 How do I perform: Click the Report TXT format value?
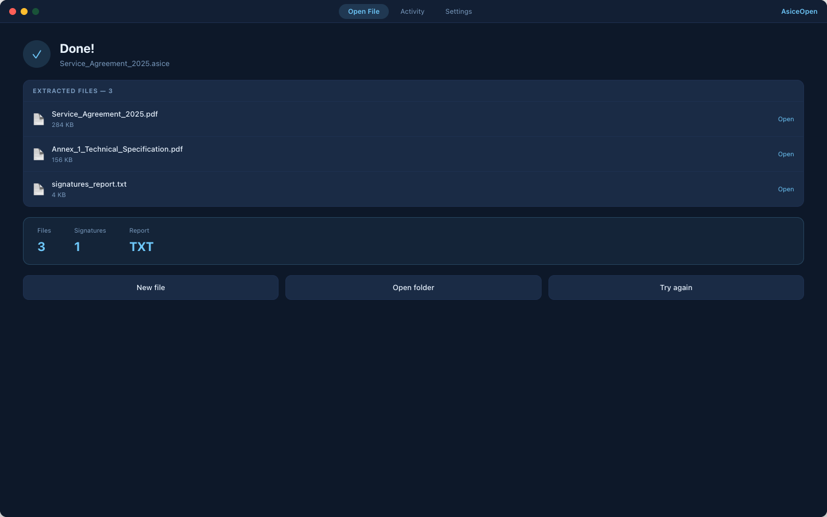[x=141, y=246]
